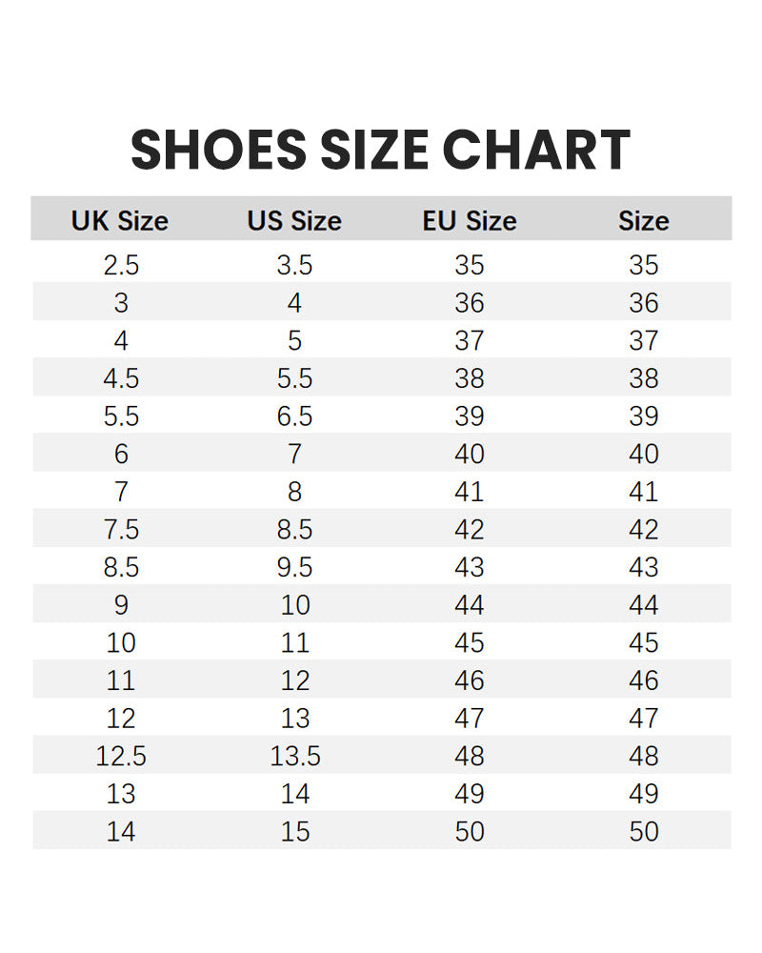Choose 41 in the rightmost Size column
The height and width of the screenshot is (953, 762).
(644, 492)
